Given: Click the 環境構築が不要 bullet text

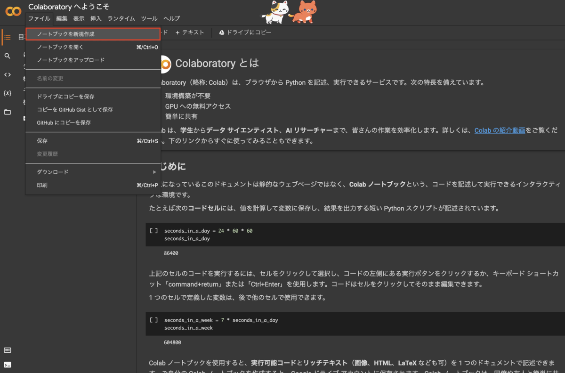Looking at the screenshot, I should click(x=188, y=96).
